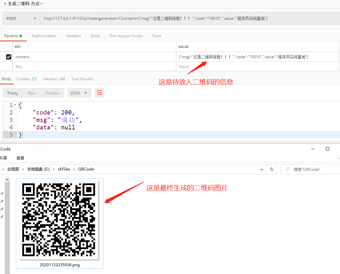Viewport: 340px width, 274px height.
Task: Open the Authorization tab
Action: [x=44, y=36]
